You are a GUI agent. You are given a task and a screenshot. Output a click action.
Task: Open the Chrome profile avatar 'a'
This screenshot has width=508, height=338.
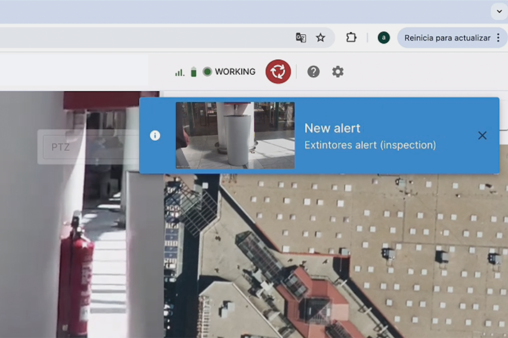(384, 38)
